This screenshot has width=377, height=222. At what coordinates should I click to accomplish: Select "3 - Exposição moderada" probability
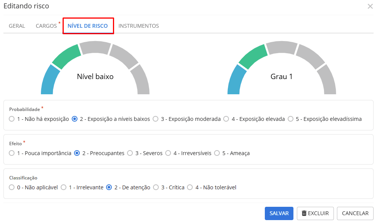point(155,119)
